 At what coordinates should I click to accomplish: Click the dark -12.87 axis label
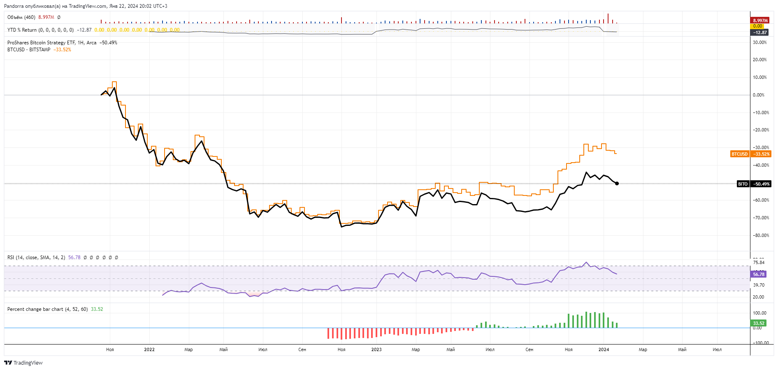[759, 32]
